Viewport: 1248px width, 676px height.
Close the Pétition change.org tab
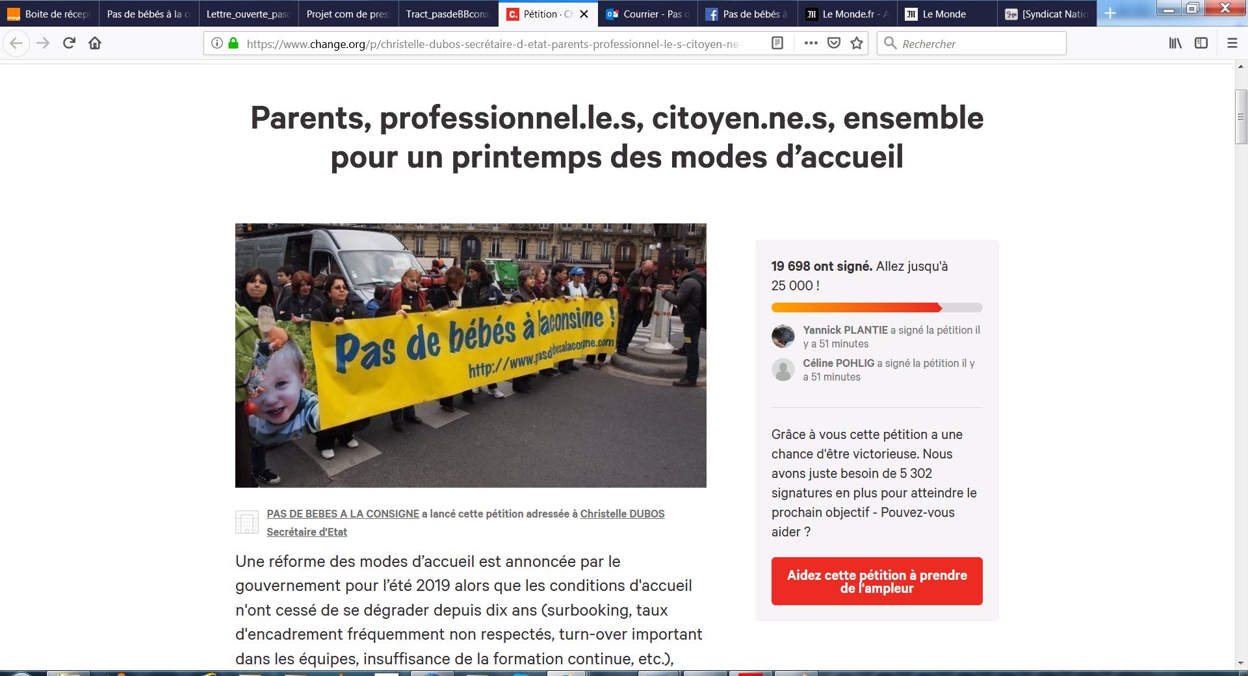point(584,14)
